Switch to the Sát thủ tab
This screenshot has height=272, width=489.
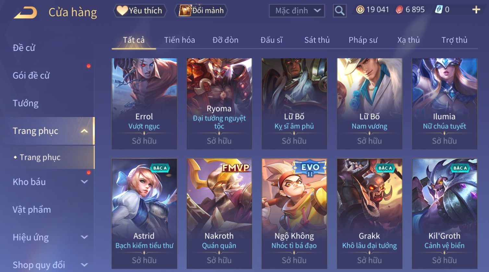(x=317, y=40)
